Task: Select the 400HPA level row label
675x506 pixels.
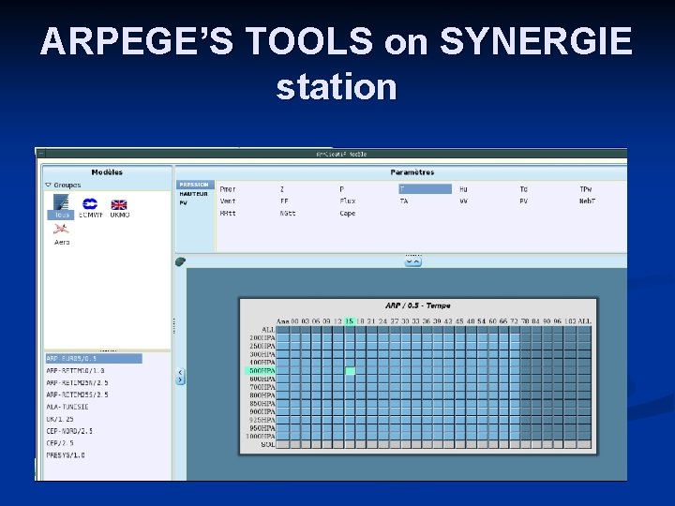Action: click(262, 363)
